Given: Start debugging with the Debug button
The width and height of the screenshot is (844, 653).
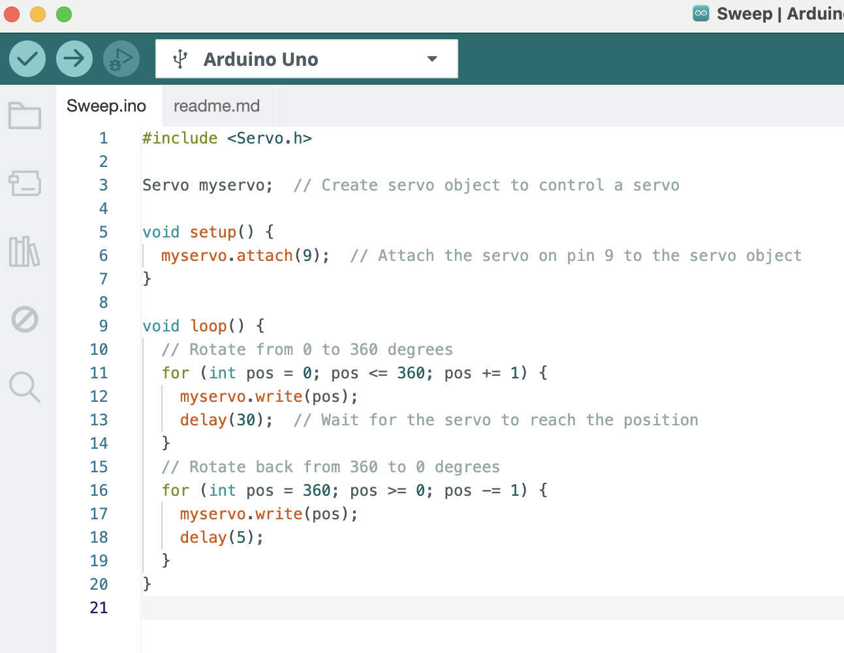Looking at the screenshot, I should point(121,59).
